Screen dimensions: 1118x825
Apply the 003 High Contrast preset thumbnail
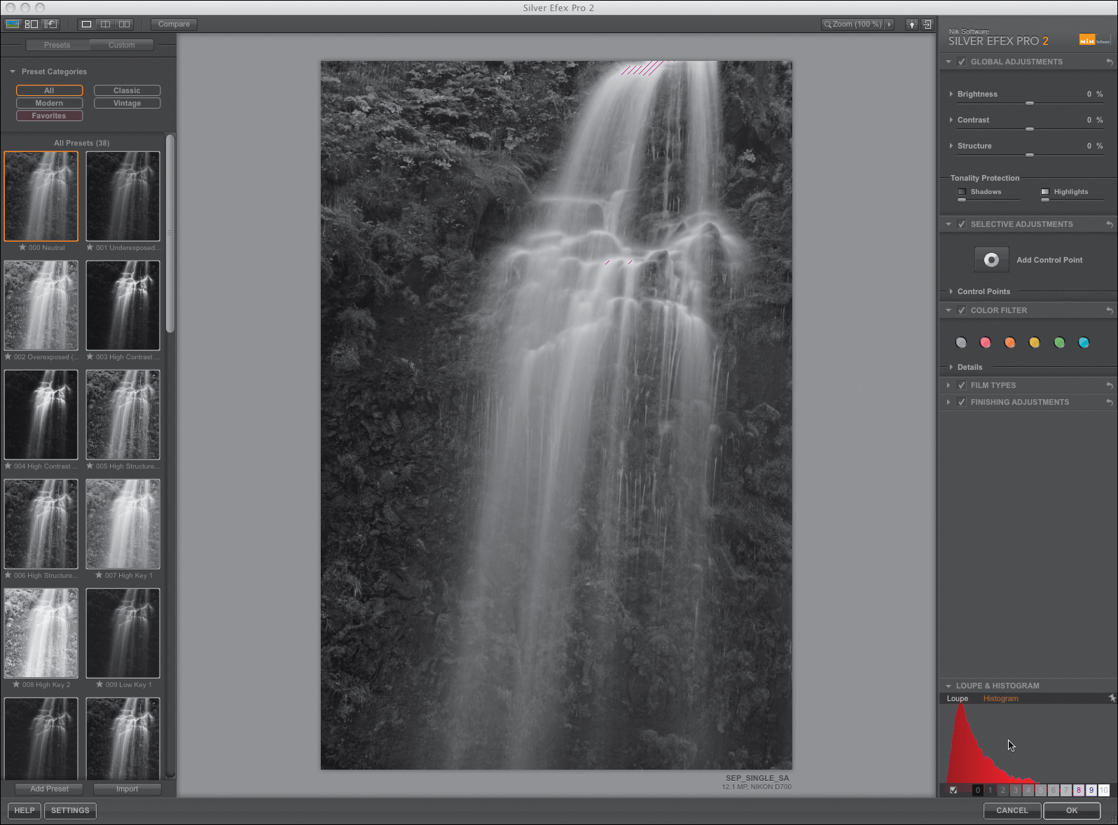(x=123, y=305)
